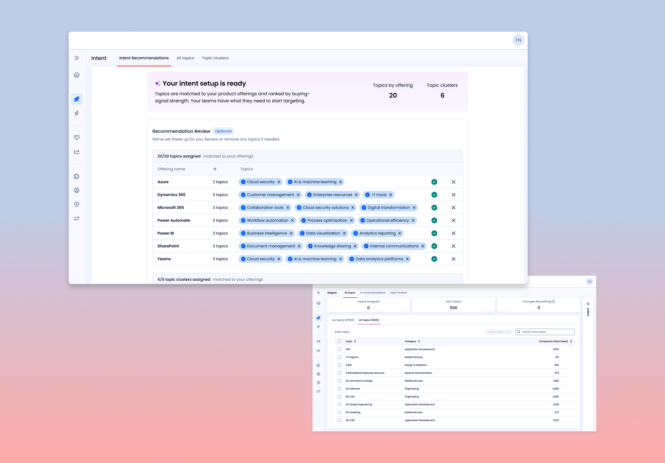
Task: Click the Dynamics 365 offering name
Action: click(x=171, y=195)
